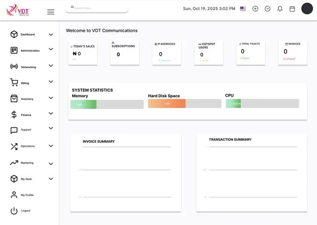The image size is (317, 225).
Task: Click the Marketing trend arrow icon
Action: (14, 163)
